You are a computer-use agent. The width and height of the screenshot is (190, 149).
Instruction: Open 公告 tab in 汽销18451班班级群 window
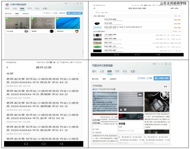coord(102,71)
